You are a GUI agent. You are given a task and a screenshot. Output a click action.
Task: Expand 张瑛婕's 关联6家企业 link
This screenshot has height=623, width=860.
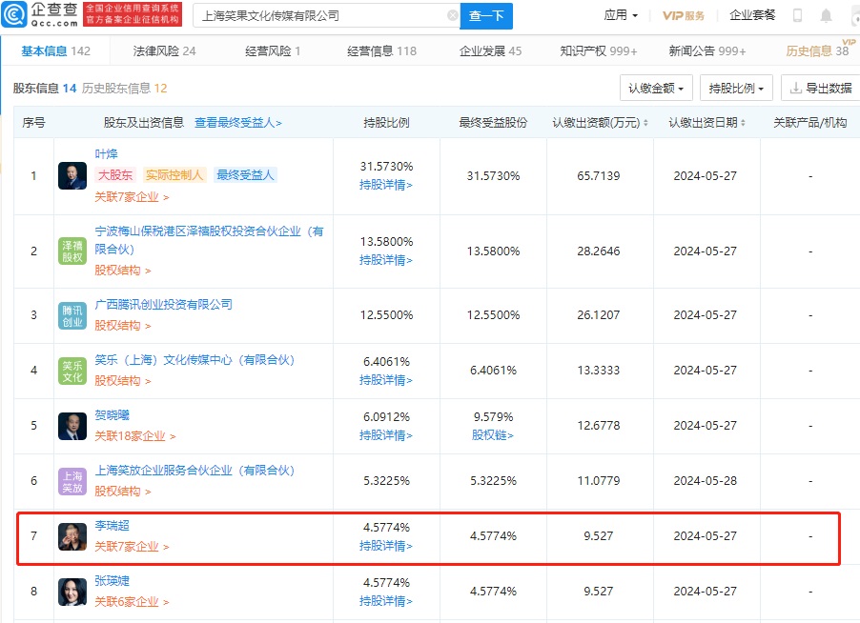(x=132, y=602)
